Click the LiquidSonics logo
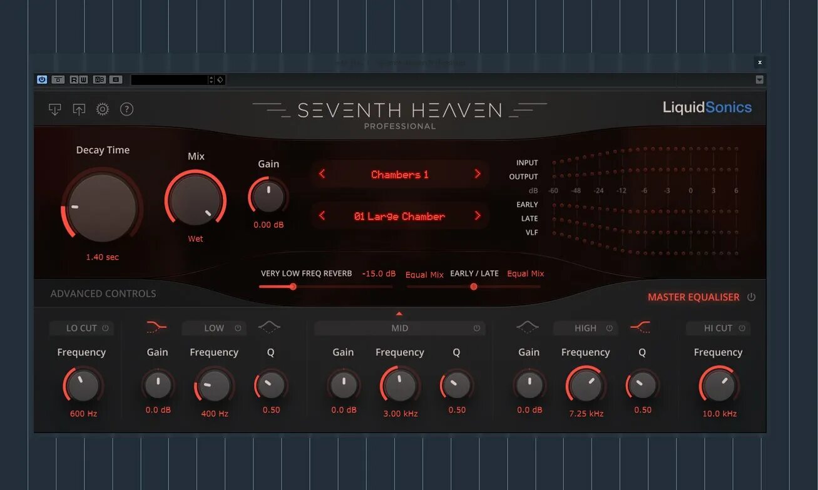Viewport: 818px width, 490px height. coord(707,107)
